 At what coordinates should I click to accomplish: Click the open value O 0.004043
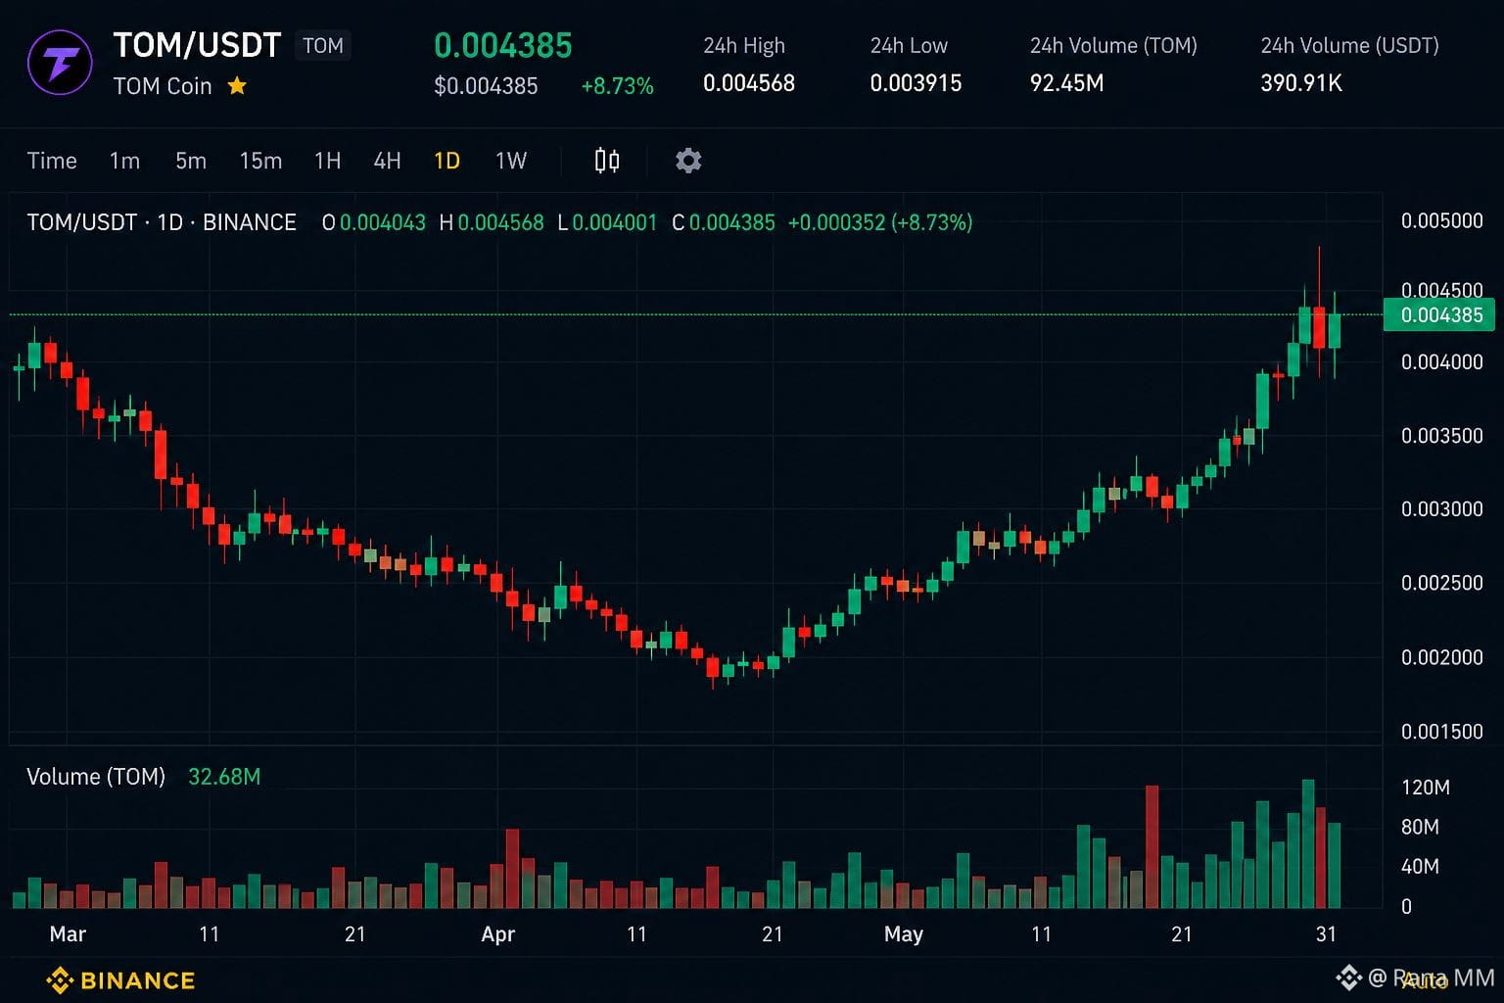tap(374, 222)
